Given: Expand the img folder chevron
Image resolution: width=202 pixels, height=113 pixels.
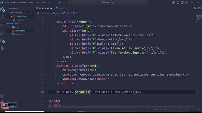Looking at the screenshot, I should tap(10, 27).
